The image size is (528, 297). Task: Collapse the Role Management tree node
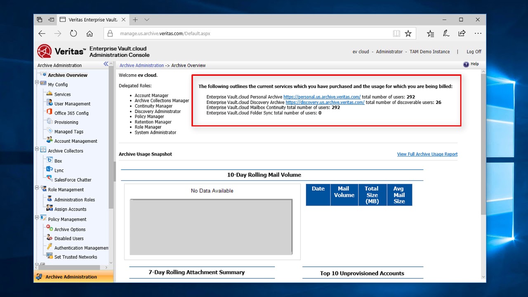click(x=37, y=188)
